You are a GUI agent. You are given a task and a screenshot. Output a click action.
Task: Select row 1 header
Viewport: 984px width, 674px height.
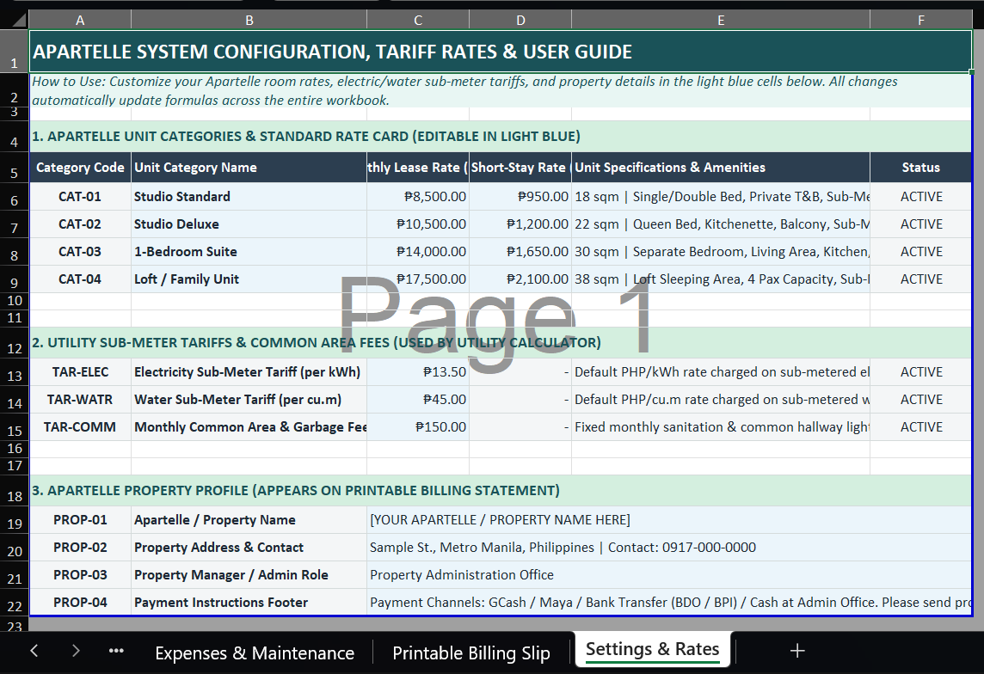click(15, 52)
